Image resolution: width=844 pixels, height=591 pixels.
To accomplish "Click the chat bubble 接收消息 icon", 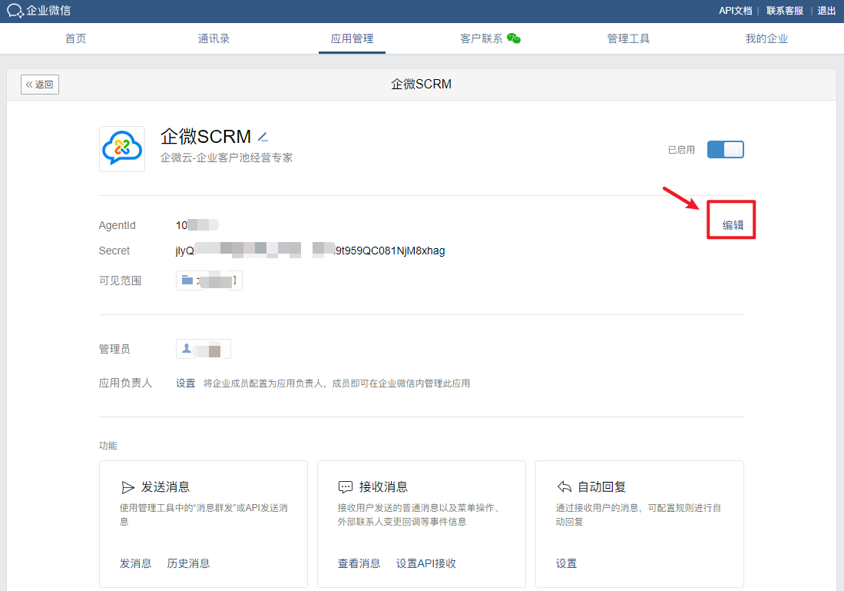I will click(346, 487).
